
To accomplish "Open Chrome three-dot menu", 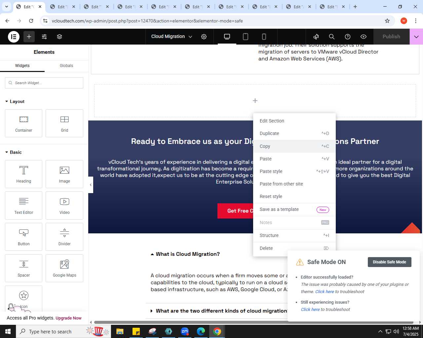I will pyautogui.click(x=415, y=21).
